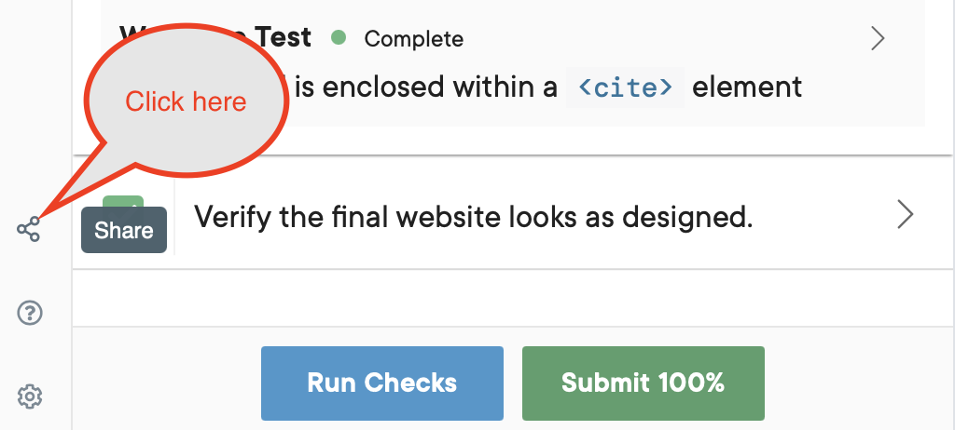Click the dark Share tooltip label
Screen dimensions: 955x430
pyautogui.click(x=123, y=231)
